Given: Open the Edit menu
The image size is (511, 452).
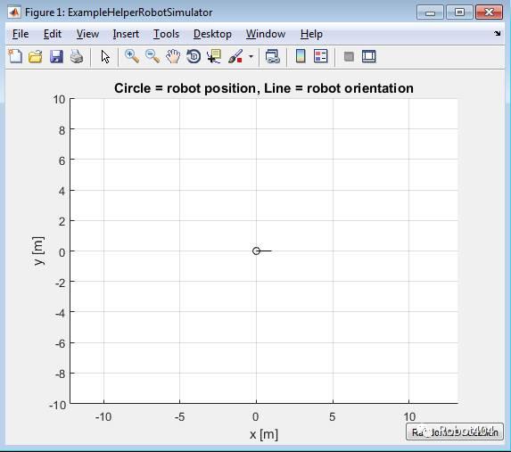Looking at the screenshot, I should [x=53, y=34].
